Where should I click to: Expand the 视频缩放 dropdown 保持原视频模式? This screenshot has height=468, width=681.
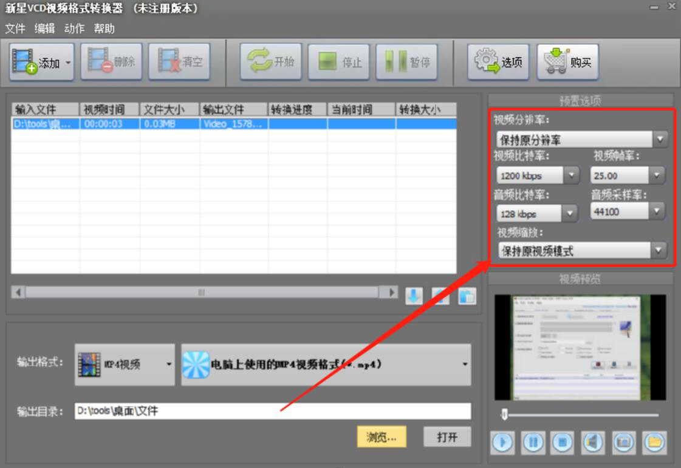pos(659,251)
